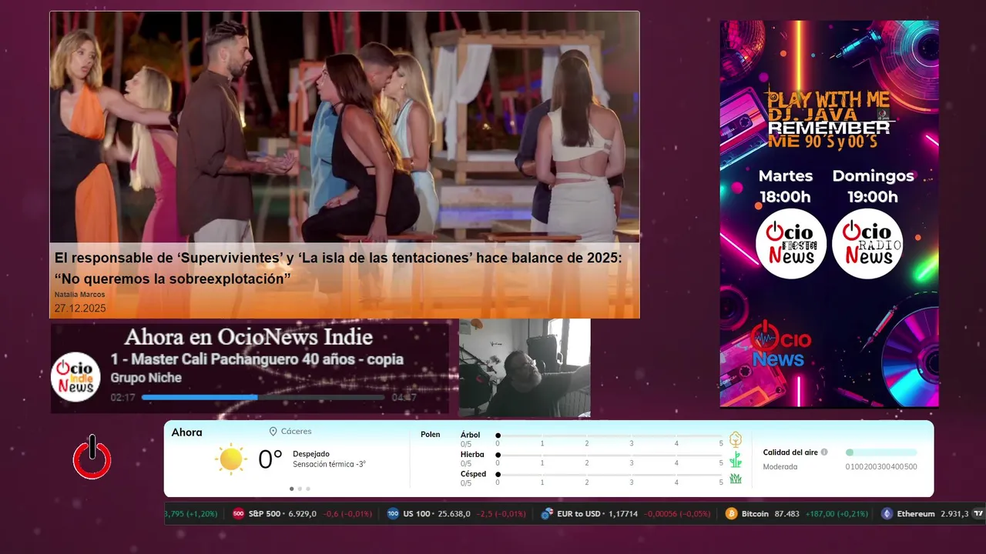Open the Supervivientes news headline
This screenshot has width=986, height=554.
point(338,269)
